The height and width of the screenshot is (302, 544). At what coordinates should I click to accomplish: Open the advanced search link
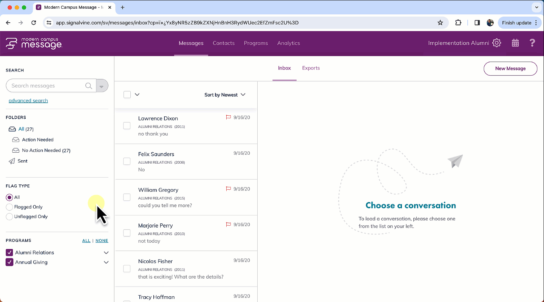(x=28, y=100)
